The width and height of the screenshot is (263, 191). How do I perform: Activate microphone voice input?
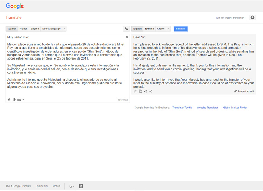pos(14,100)
